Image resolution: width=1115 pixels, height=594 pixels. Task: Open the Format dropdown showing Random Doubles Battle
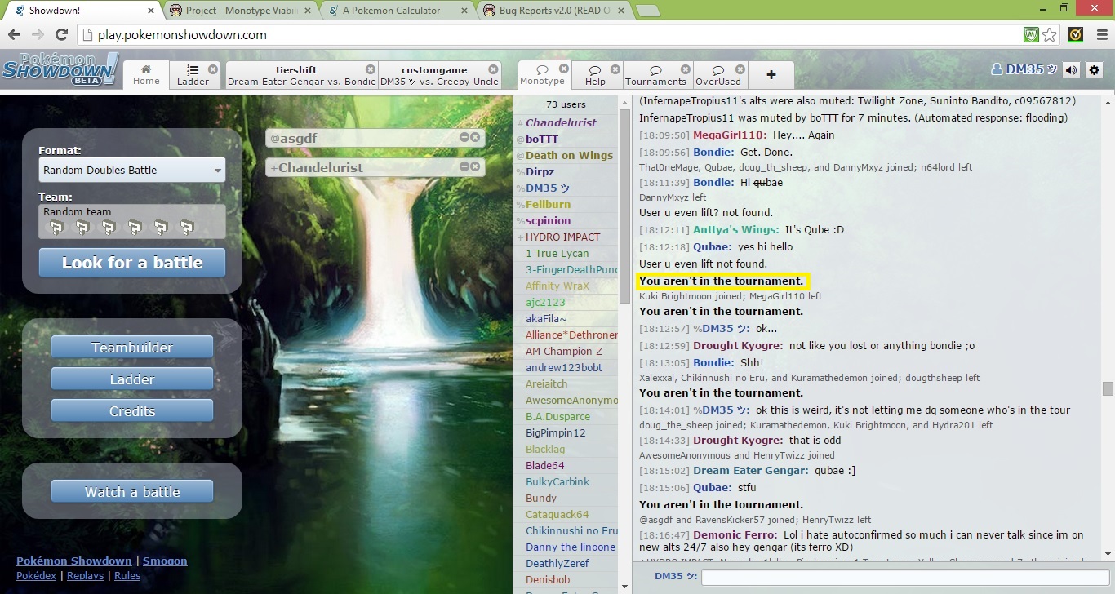coord(132,170)
